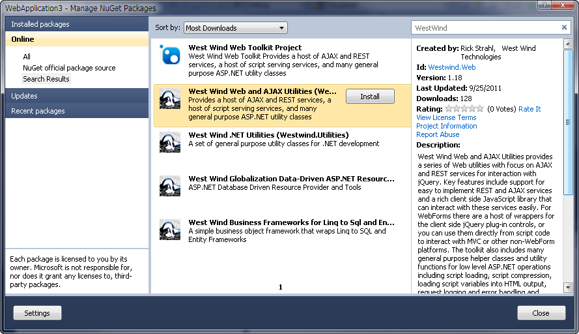Screen dimensions: 579x334
Task: Install West Wind Web and AJAX Utilities
Action: point(369,97)
